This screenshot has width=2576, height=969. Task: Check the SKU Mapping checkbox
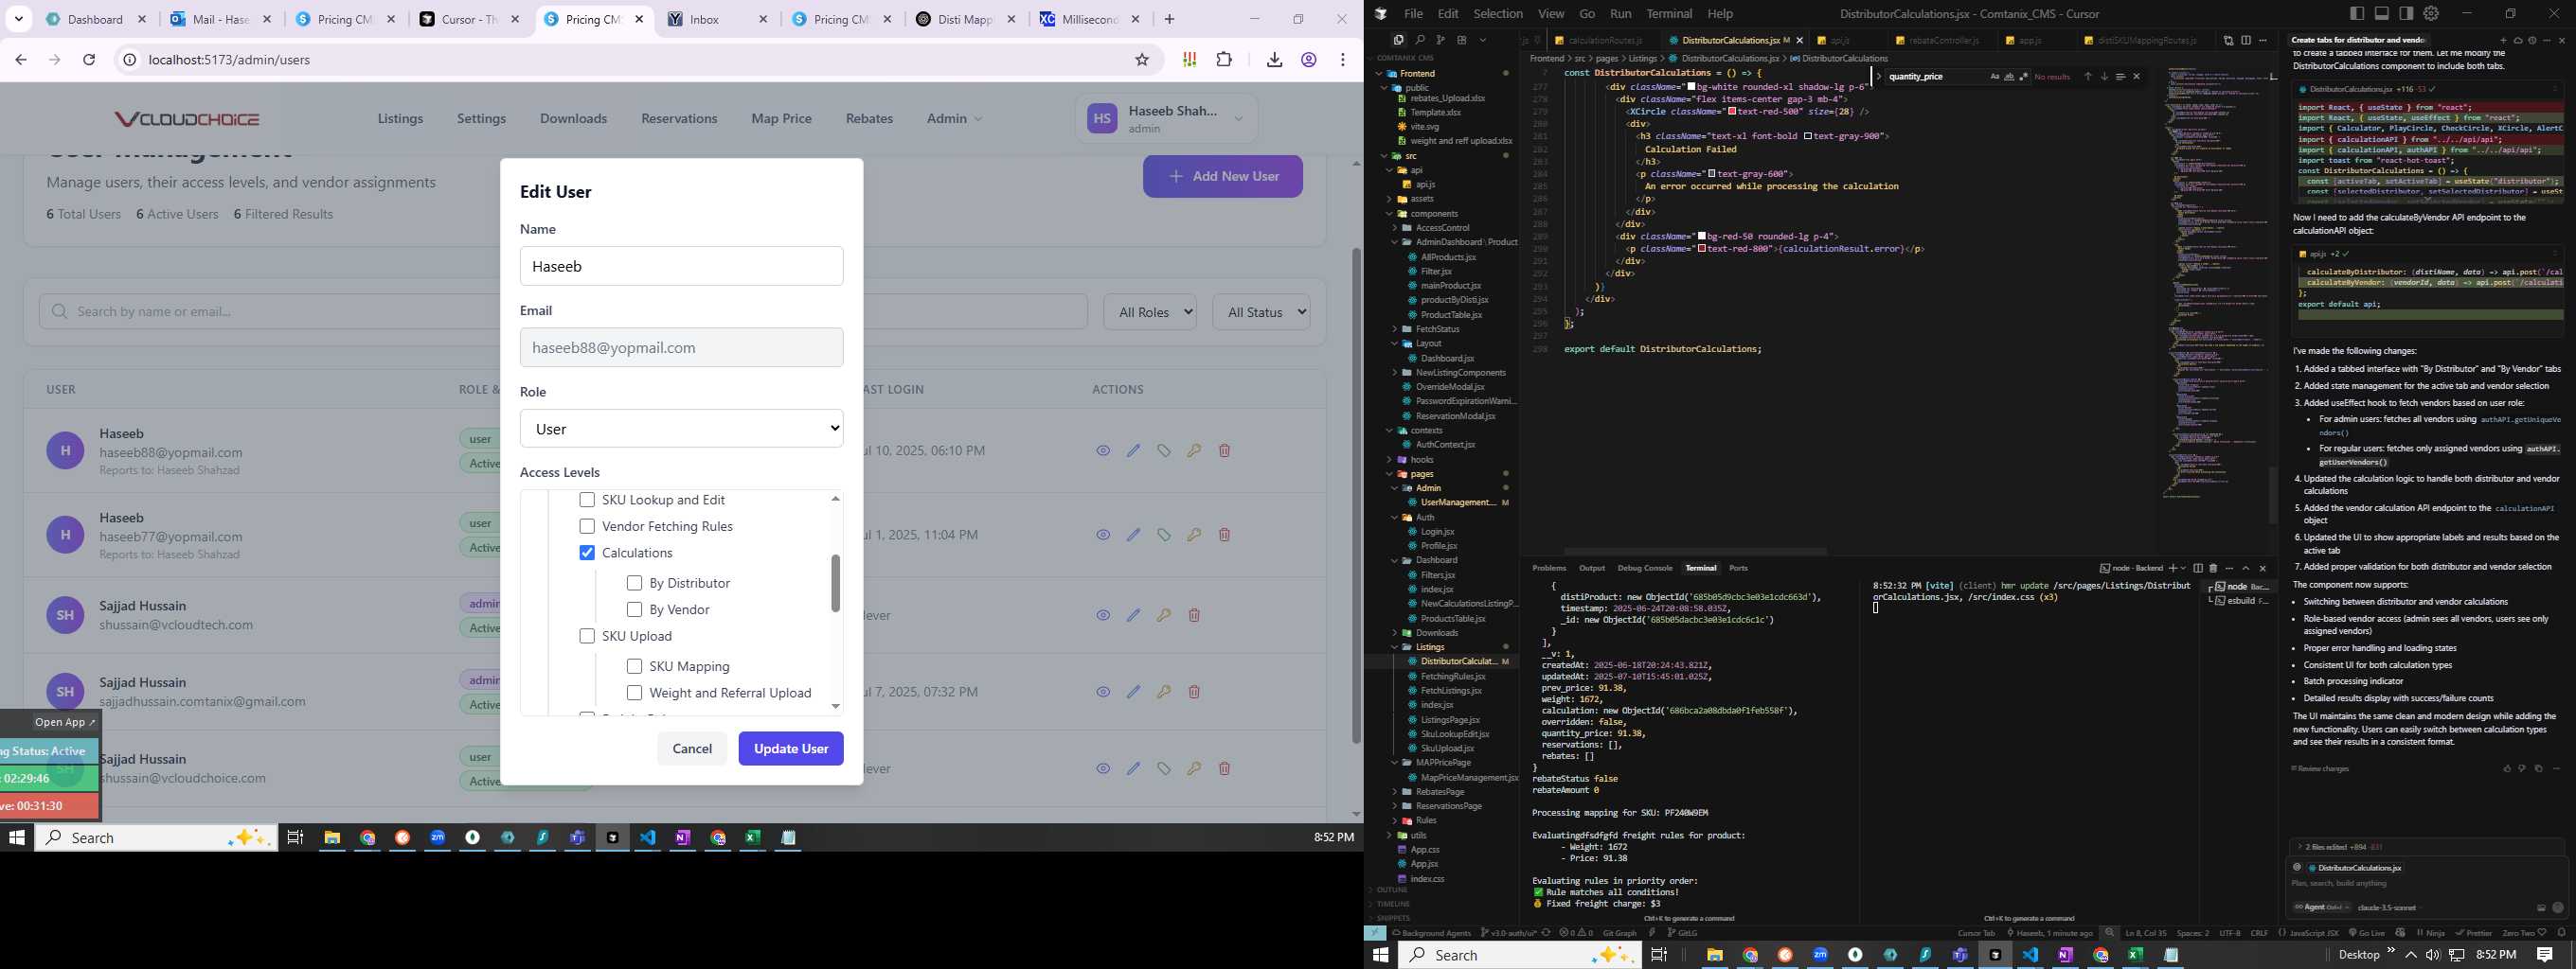click(x=634, y=666)
